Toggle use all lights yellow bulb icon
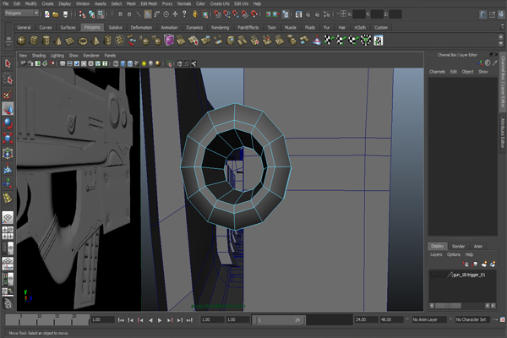 tap(144, 63)
